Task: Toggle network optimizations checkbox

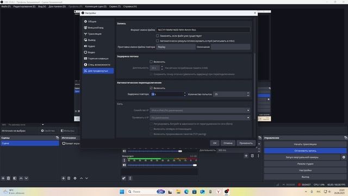Action: (151, 129)
